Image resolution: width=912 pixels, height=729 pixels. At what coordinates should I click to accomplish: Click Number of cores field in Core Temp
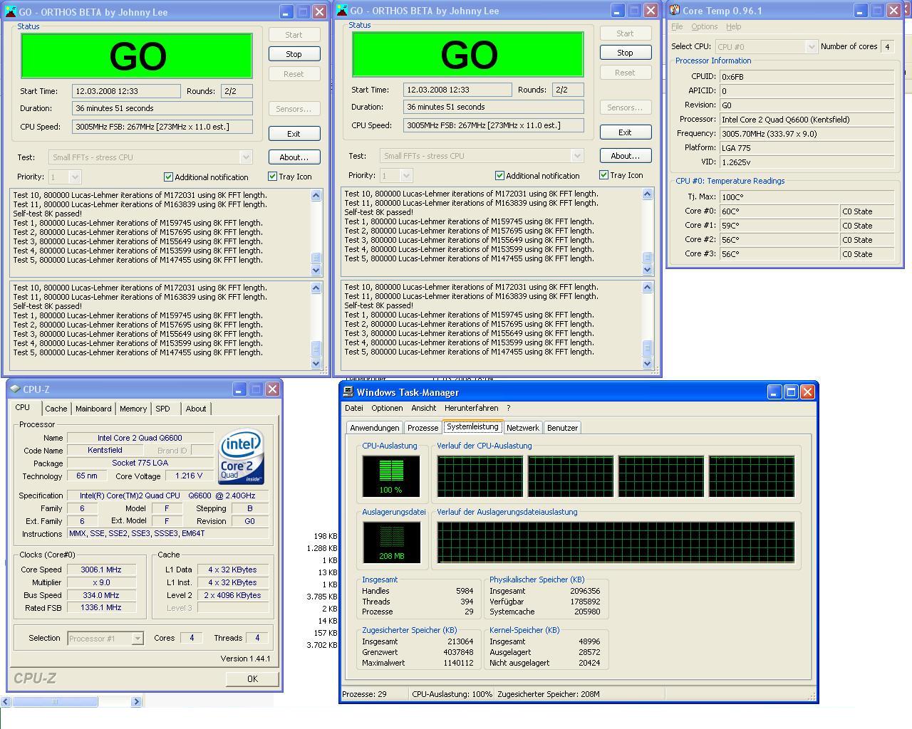887,47
